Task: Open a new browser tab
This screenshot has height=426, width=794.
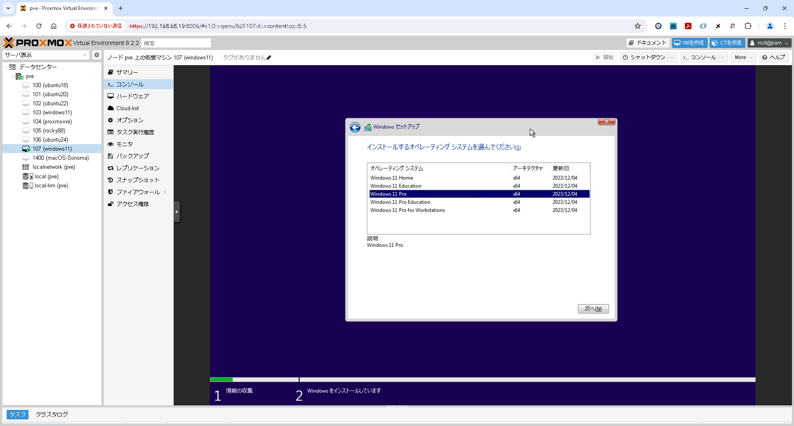Action: [121, 8]
